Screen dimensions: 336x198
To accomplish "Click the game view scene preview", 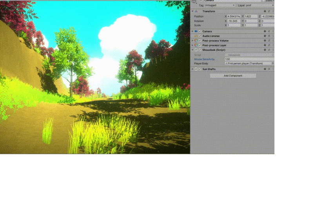I will point(95,77).
